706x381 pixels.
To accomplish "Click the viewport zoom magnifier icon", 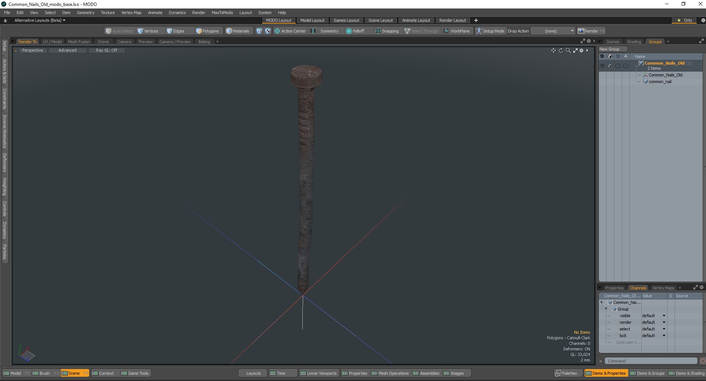I will [568, 51].
